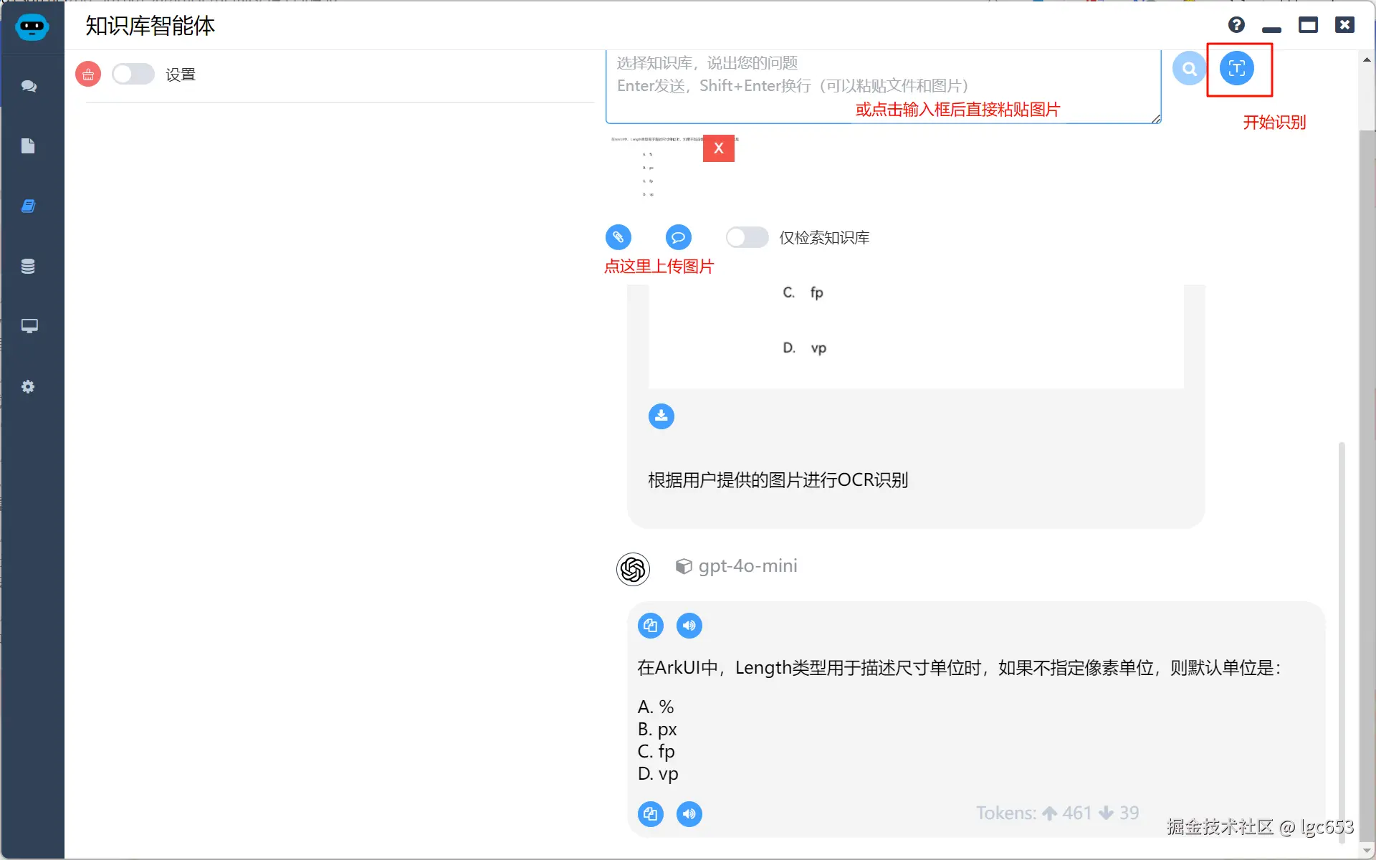
Task: Play reply audio with bottom speaker icon
Action: coord(689,814)
